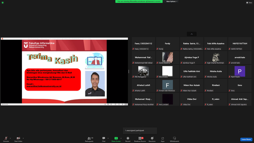Expand chat options caret next to Chat
This screenshot has width=254, height=143.
coord(108,138)
